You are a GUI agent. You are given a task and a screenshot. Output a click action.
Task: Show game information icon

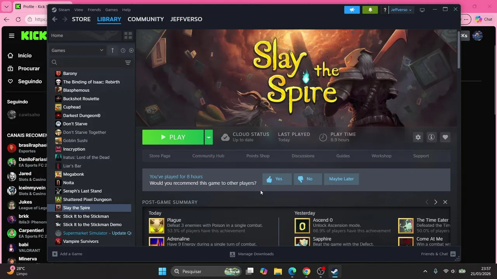(431, 137)
